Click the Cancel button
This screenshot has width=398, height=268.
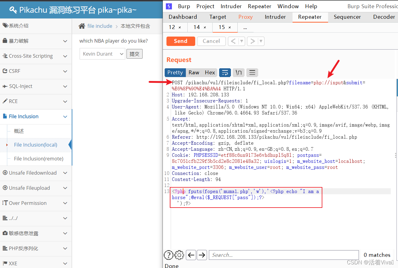(211, 41)
